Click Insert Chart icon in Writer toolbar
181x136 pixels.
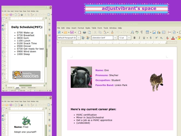point(159,32)
